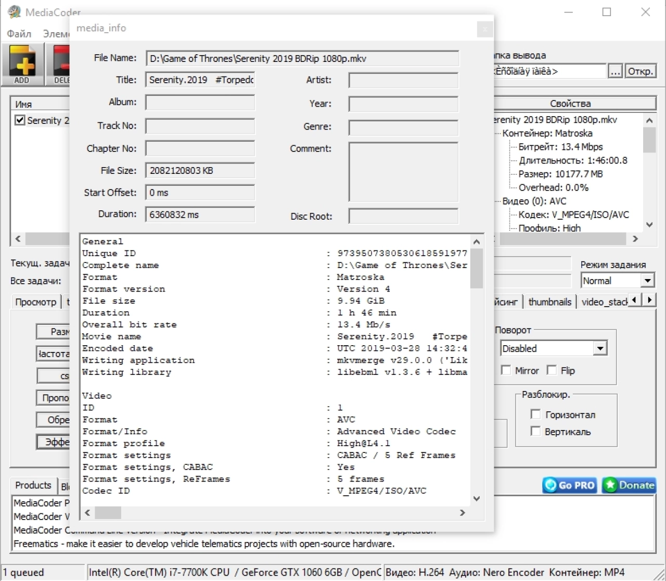Switch to the video_stack tab

coord(604,302)
